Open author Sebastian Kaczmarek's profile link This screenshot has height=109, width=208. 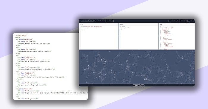[x=100, y=21]
